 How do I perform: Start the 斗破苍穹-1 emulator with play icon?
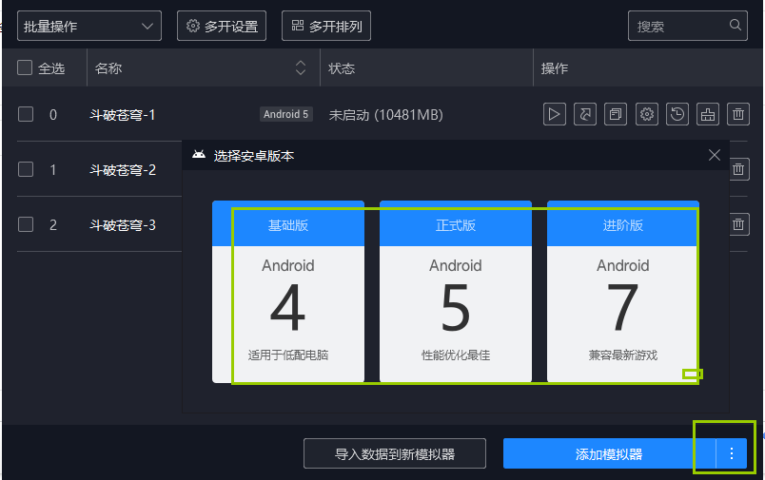[554, 114]
